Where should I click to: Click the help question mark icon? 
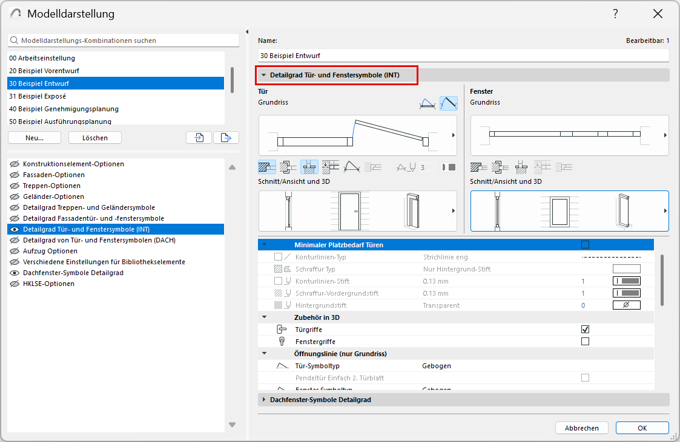(615, 14)
